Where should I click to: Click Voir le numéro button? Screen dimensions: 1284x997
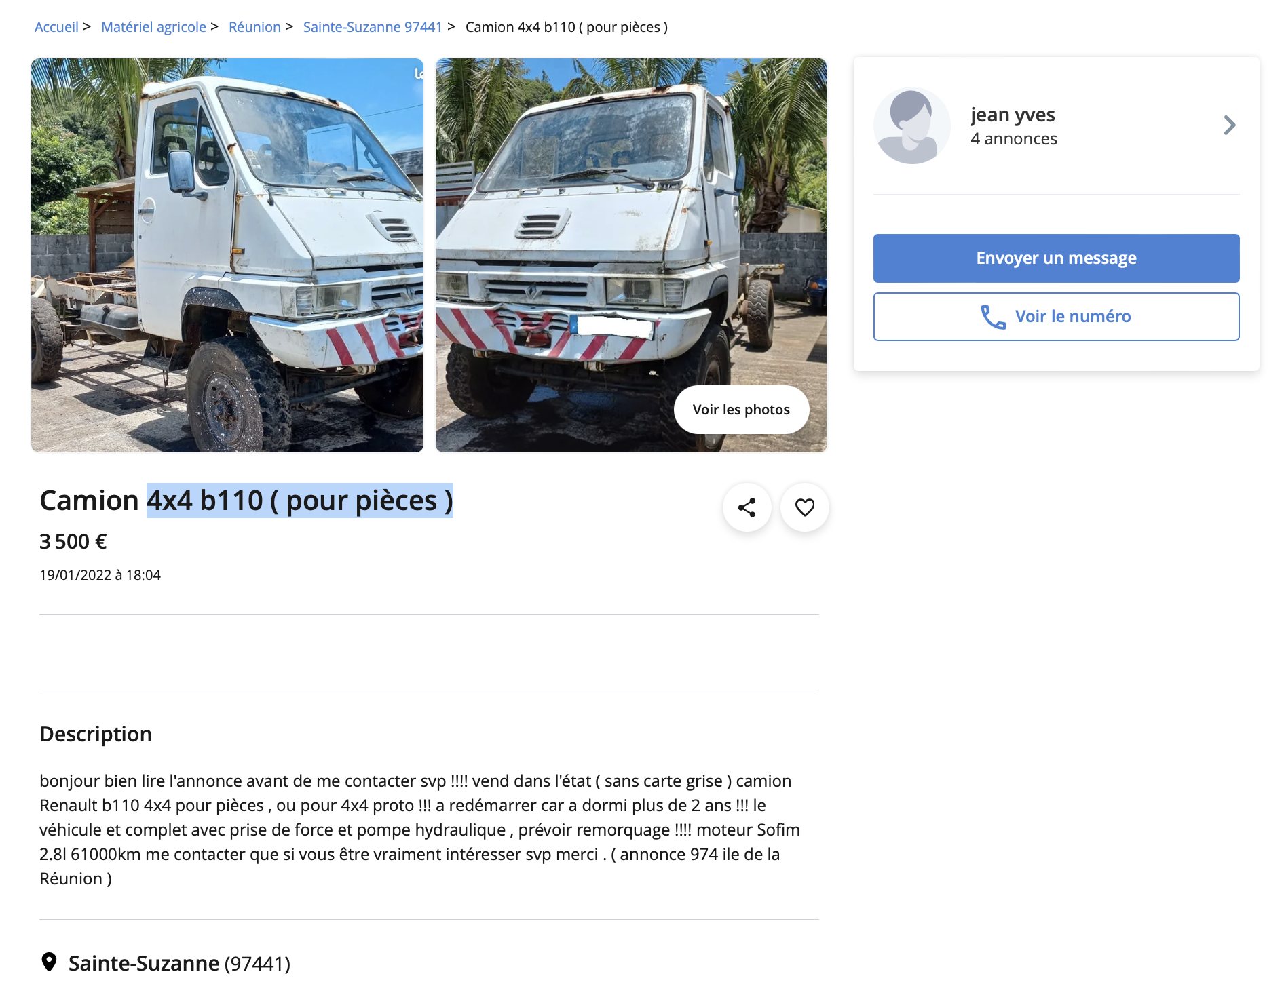pyautogui.click(x=1056, y=317)
